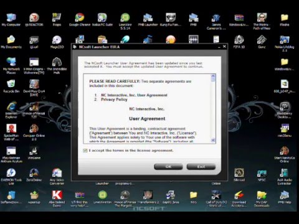Select the X-Men Origins Wolverine shortcut
Viewport: 299px width, 224px height.
[x=34, y=66]
